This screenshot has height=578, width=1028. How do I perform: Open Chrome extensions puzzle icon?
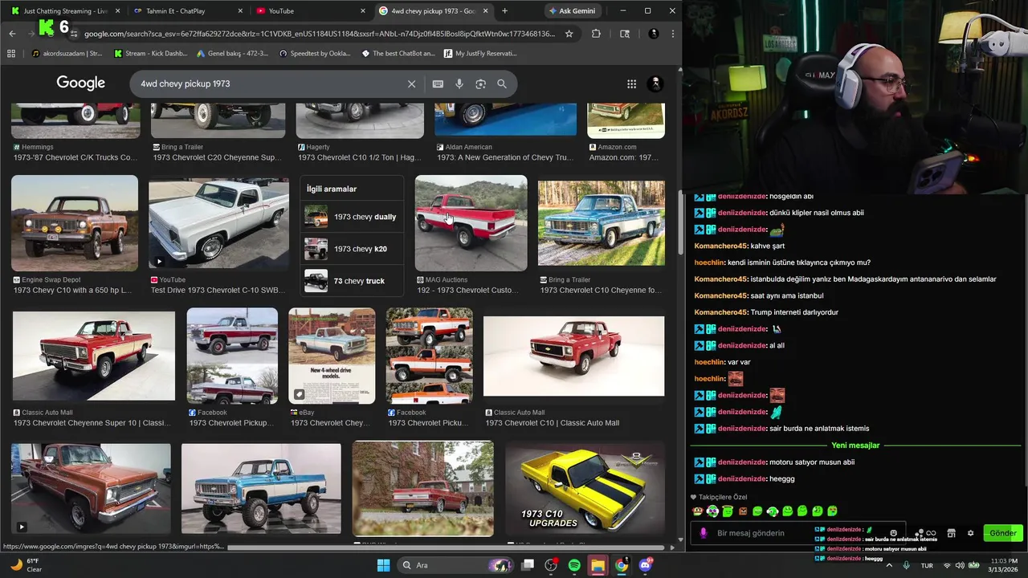(596, 34)
